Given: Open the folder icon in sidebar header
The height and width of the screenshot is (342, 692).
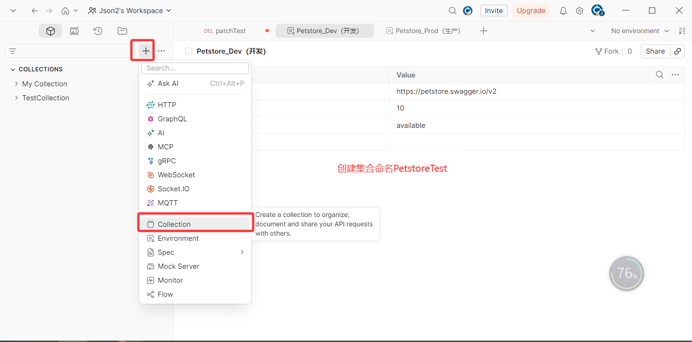Looking at the screenshot, I should [122, 31].
